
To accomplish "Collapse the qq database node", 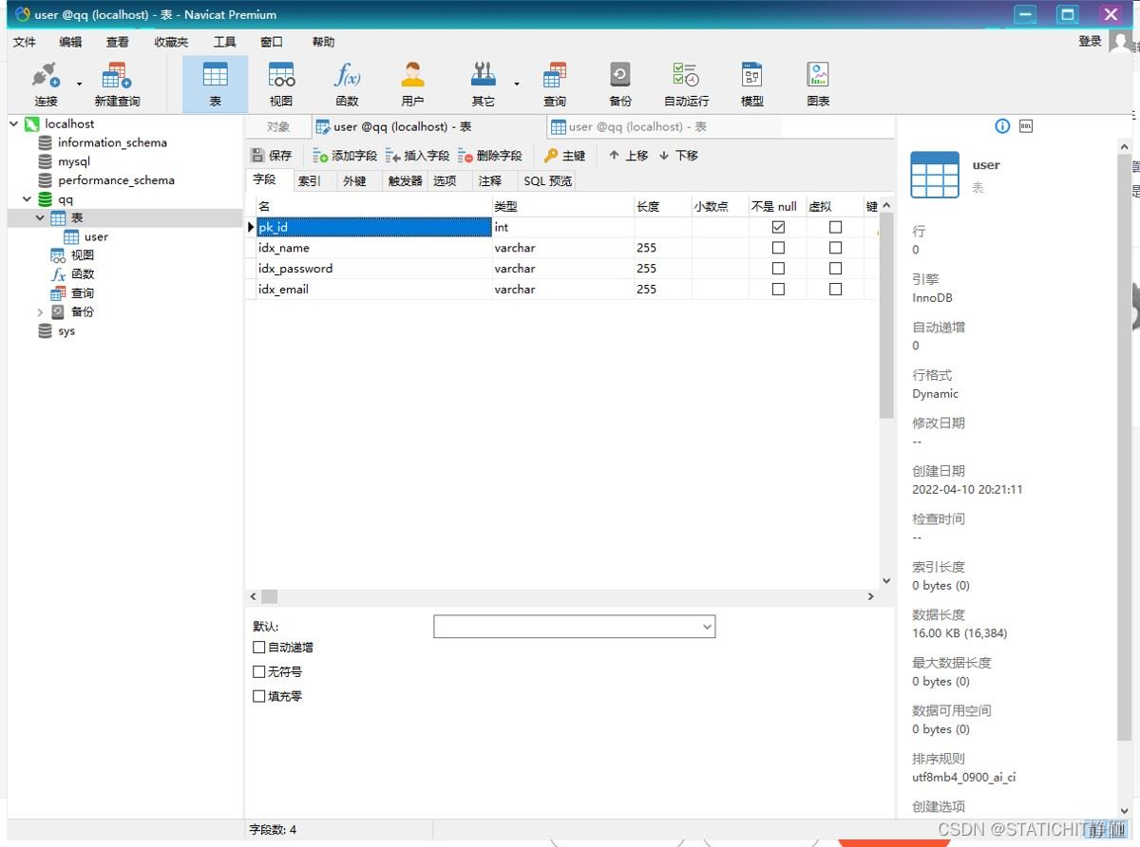I will click(27, 199).
